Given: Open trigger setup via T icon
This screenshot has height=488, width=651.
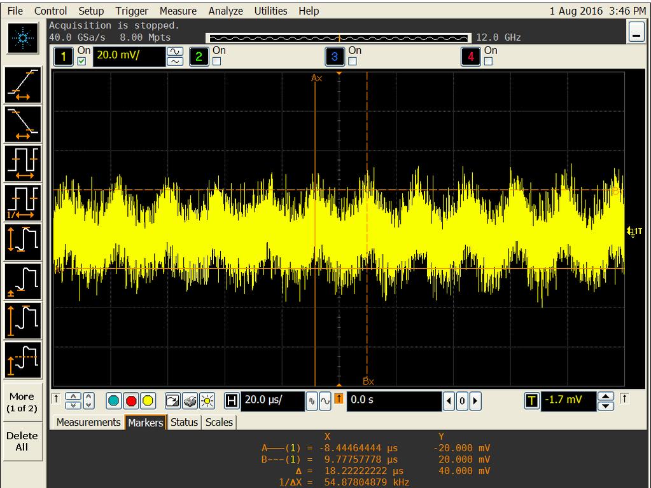Looking at the screenshot, I should [x=532, y=401].
